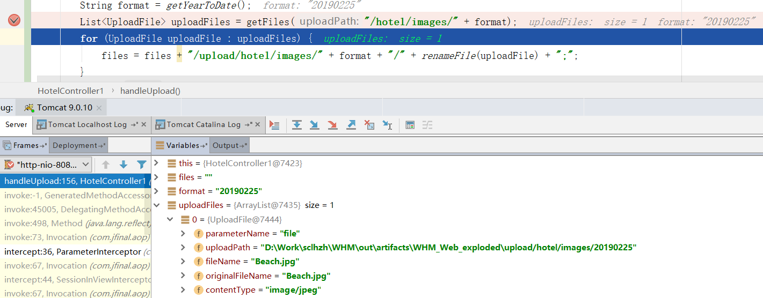Click the HotelController1 breadcrumb
The image size is (763, 298).
point(70,91)
